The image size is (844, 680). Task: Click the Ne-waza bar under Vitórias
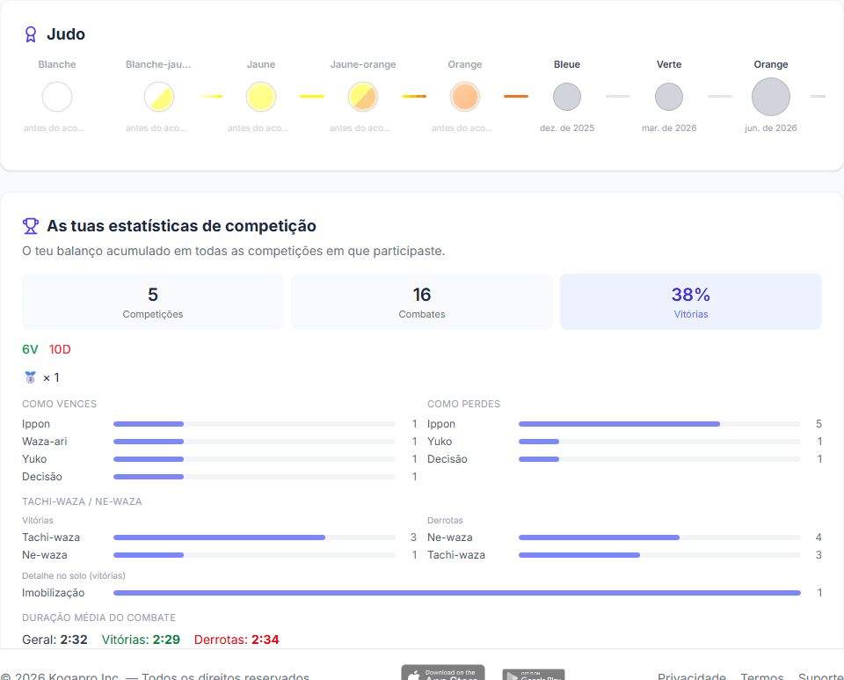(255, 555)
